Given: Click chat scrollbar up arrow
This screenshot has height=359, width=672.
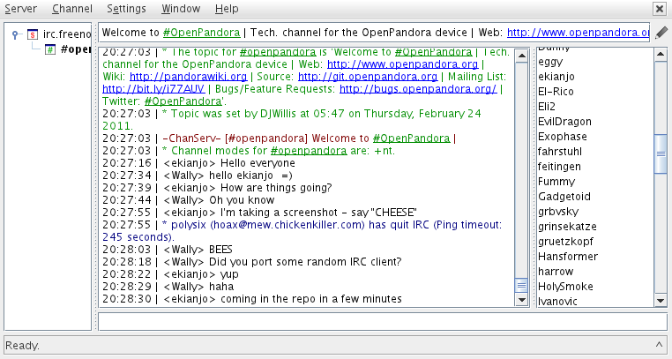Looking at the screenshot, I should [521, 56].
